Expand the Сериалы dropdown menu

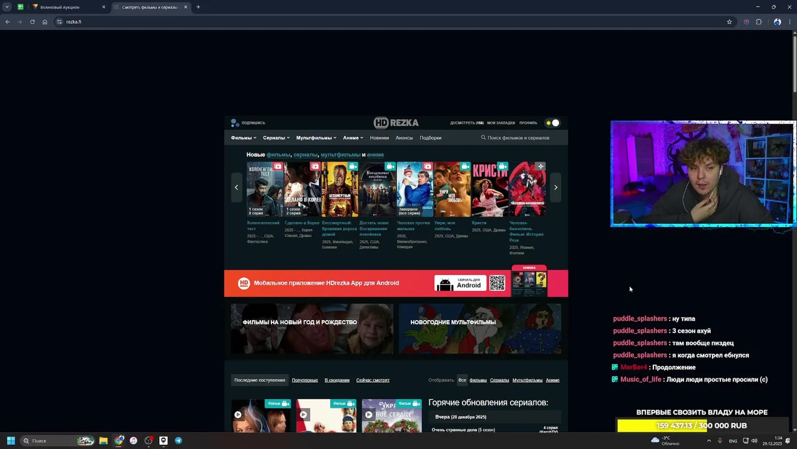point(276,138)
